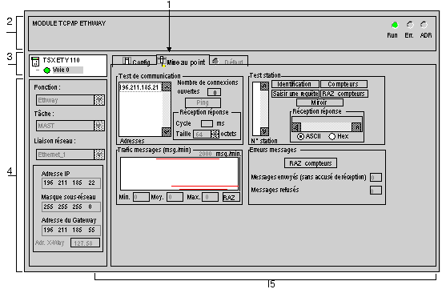Viewport: 442px width, 289px height.
Task: Click the address list scrollbar down arrow
Action: pos(167,131)
